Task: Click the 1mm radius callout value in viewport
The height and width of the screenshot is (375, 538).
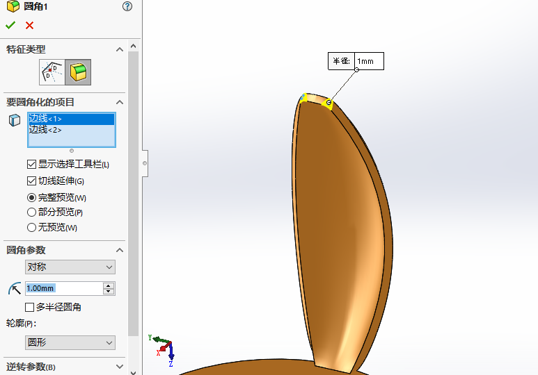Action: (366, 61)
